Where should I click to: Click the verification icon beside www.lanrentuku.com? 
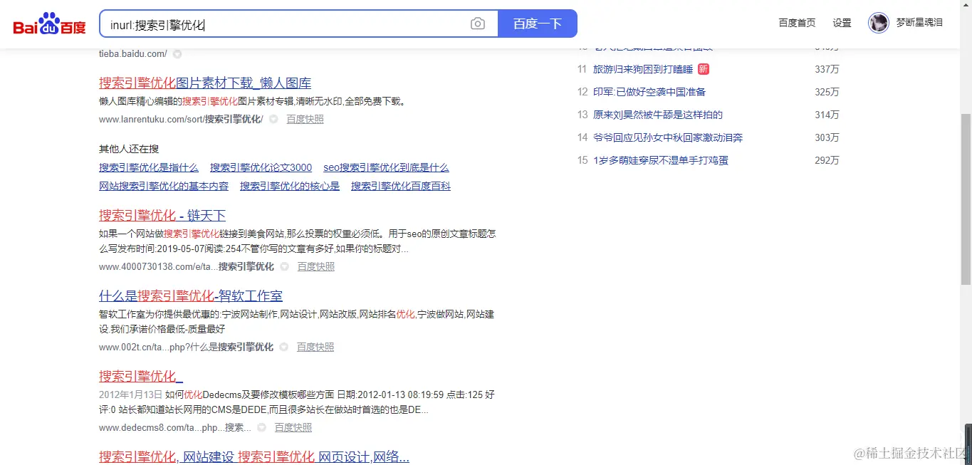(273, 119)
